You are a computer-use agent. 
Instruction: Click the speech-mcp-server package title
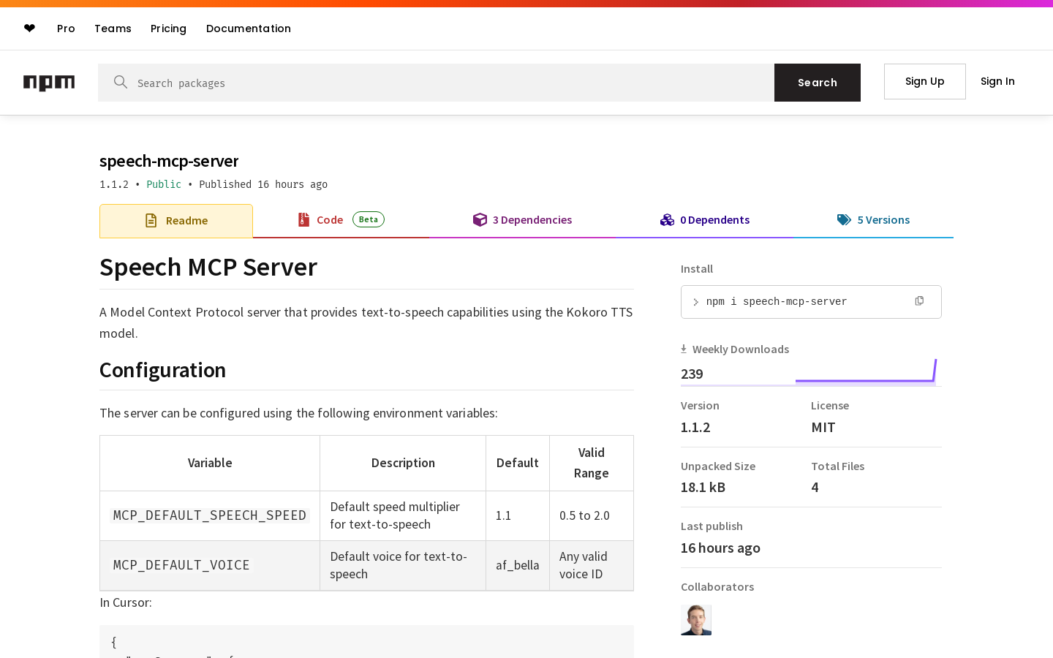(x=169, y=161)
